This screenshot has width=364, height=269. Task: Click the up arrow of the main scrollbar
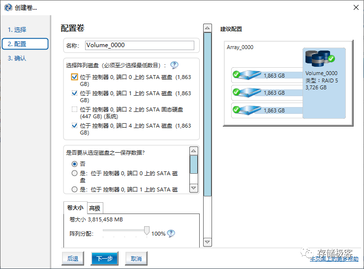(207, 28)
